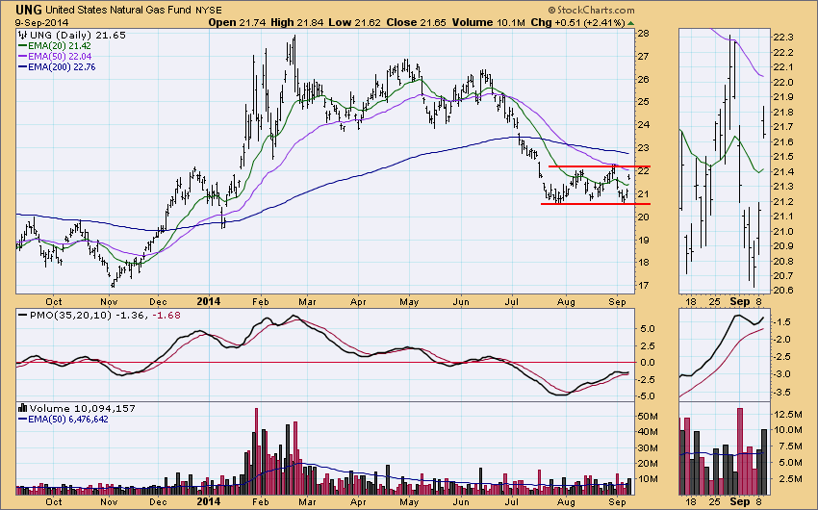Viewport: 818px width, 510px height.
Task: Click the -5.0 PMO axis label
Action: click(x=646, y=395)
